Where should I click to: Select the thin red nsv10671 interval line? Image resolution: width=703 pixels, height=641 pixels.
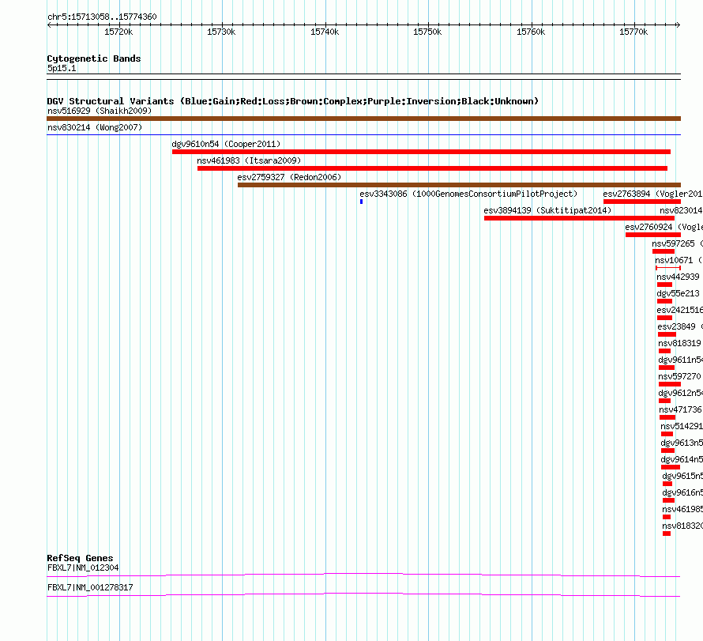click(668, 268)
